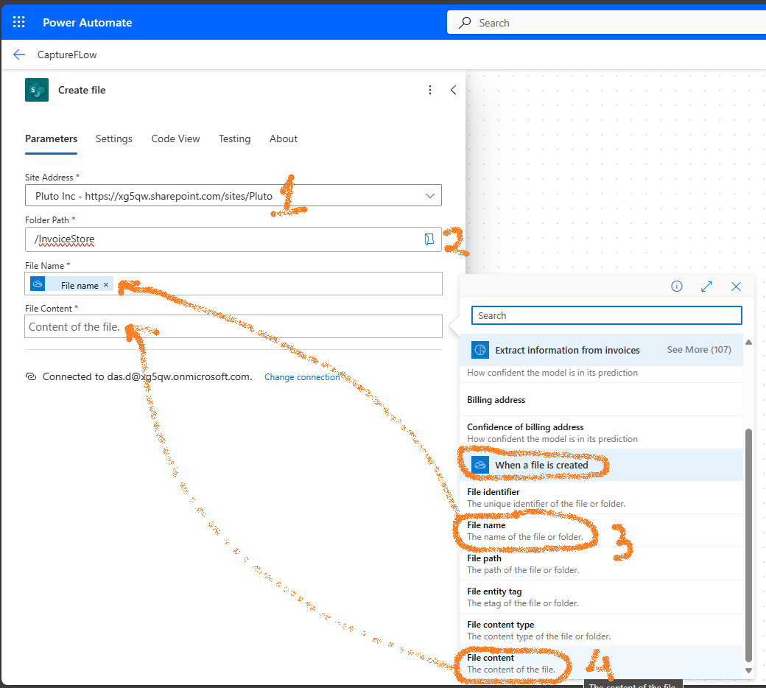Remove the File name token

click(105, 285)
